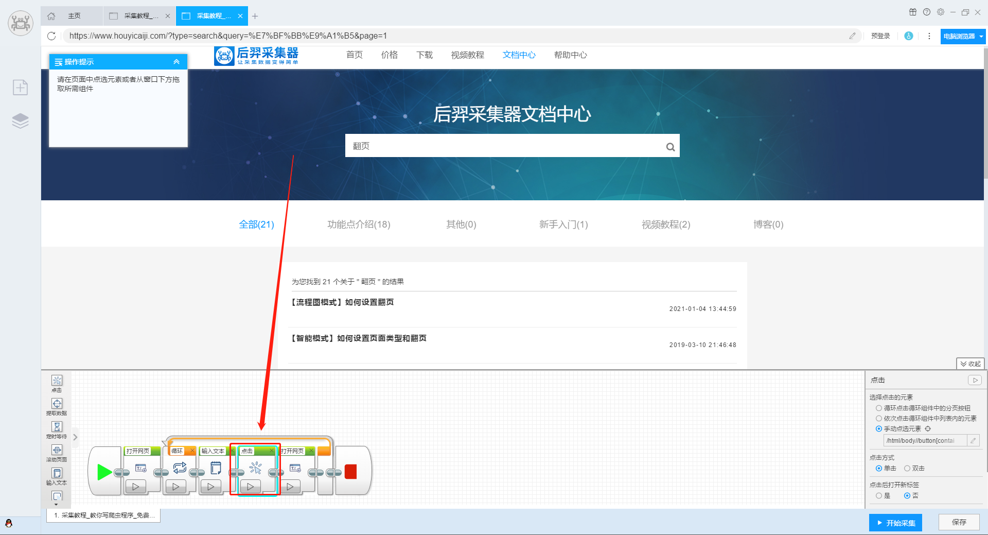Select the 定时等待 hourglass component

pos(57,429)
